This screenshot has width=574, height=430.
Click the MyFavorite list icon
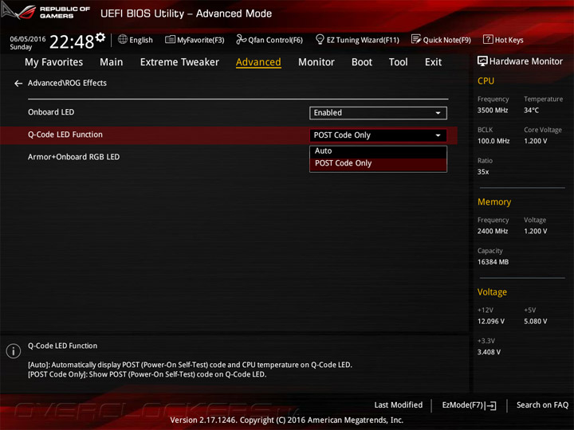170,40
